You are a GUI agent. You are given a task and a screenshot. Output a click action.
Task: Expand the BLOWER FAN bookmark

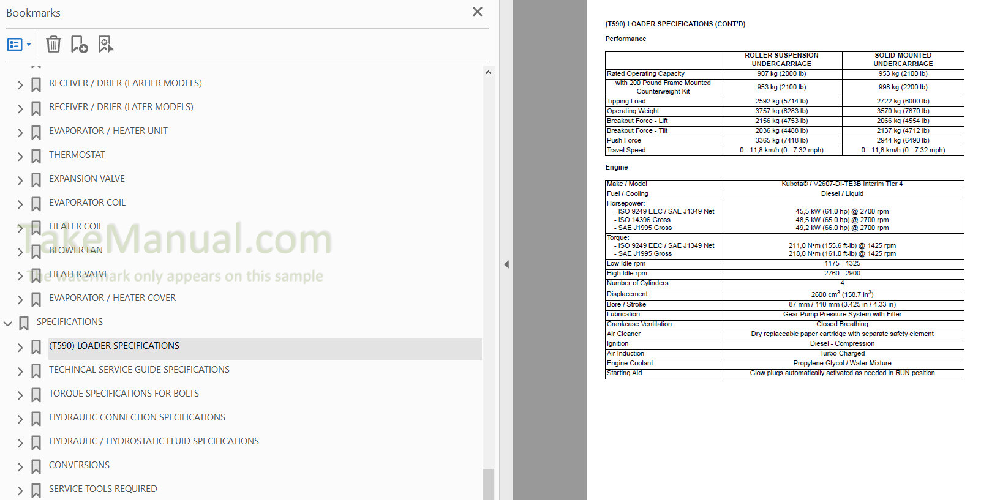[x=20, y=252]
